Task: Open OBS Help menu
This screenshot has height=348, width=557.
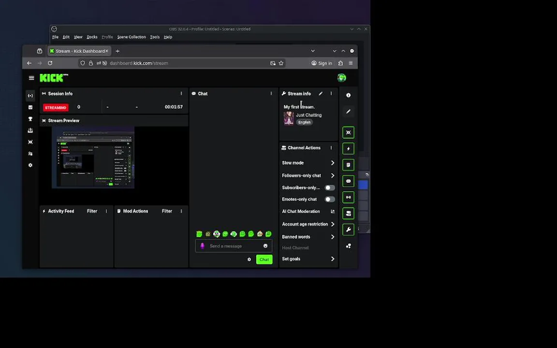Action: tap(168, 37)
